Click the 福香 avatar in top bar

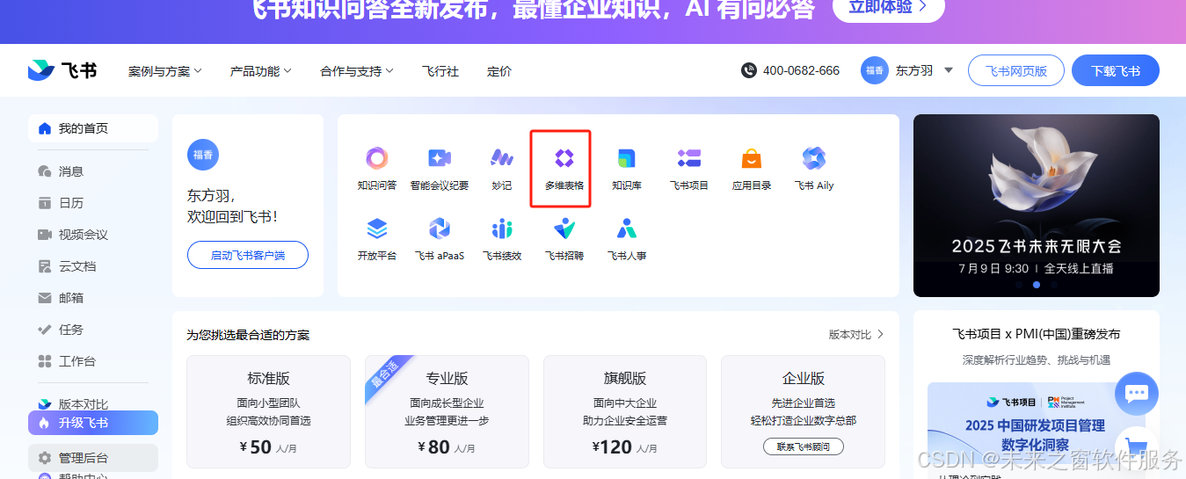click(x=874, y=70)
